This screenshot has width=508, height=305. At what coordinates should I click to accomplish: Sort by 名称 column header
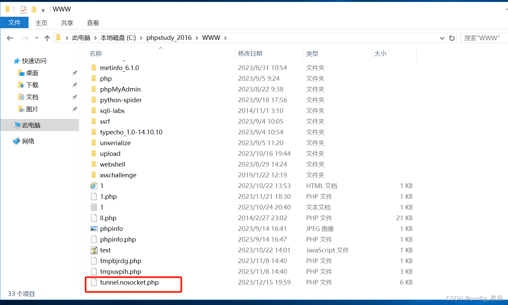coord(96,54)
